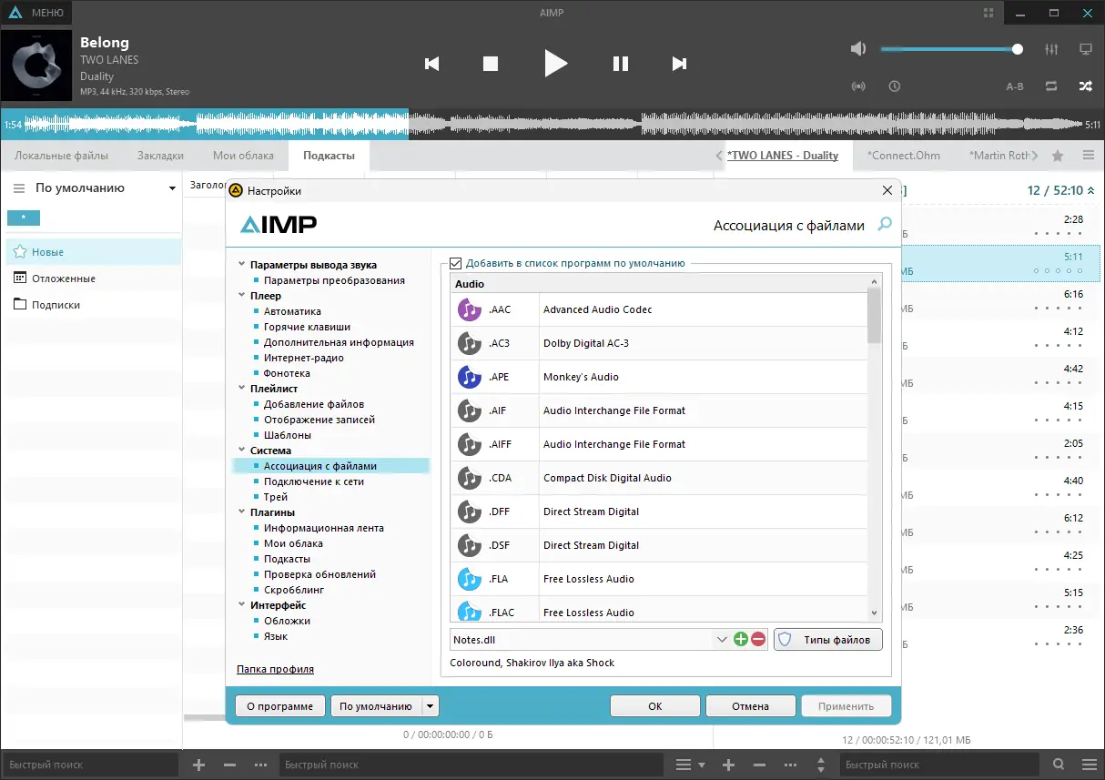The image size is (1105, 780).
Task: Adjust the volume slider
Action: click(x=951, y=49)
